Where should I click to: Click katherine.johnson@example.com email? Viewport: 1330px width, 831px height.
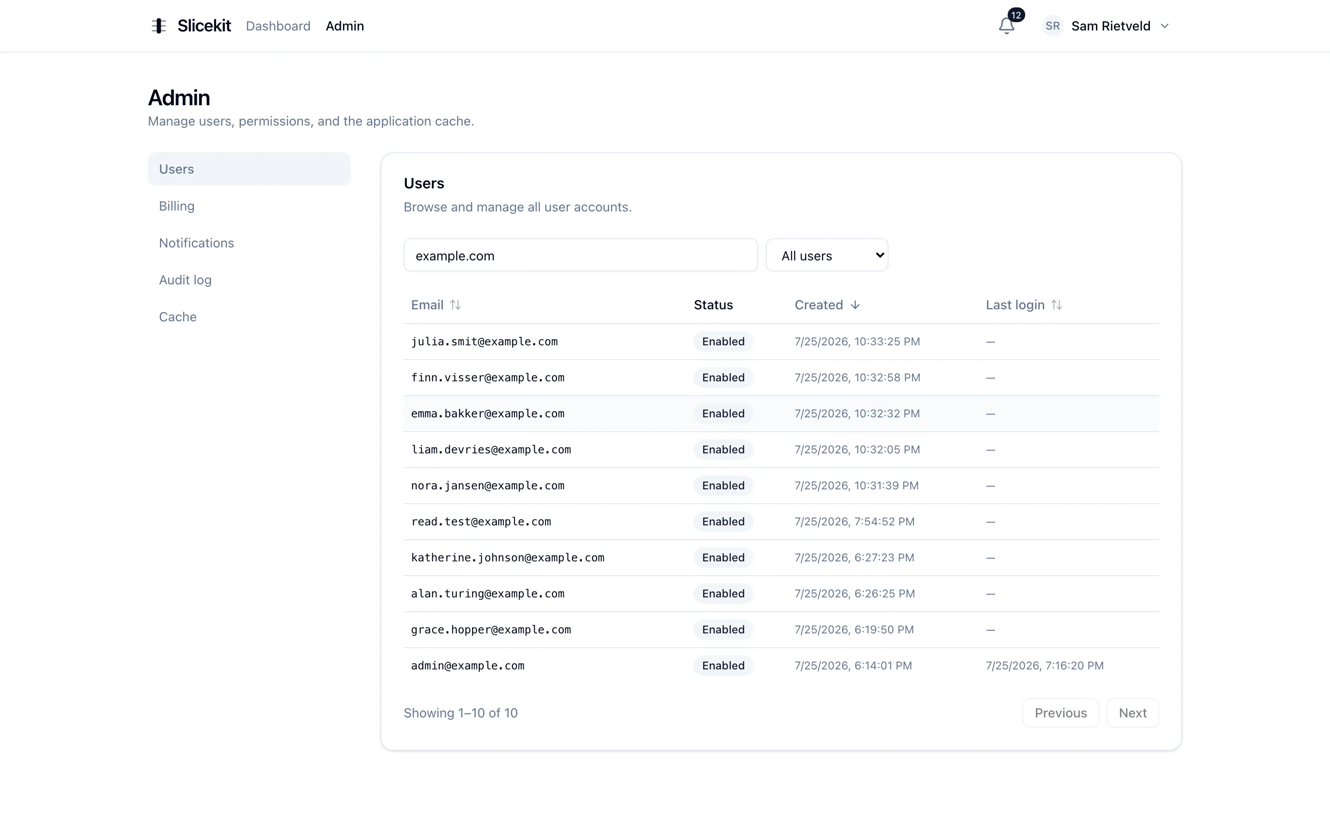tap(507, 558)
